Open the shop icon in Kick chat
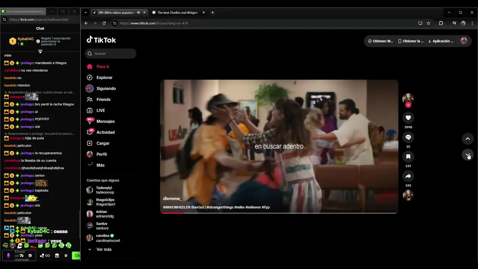The width and height of the screenshot is (478, 269). point(57,256)
